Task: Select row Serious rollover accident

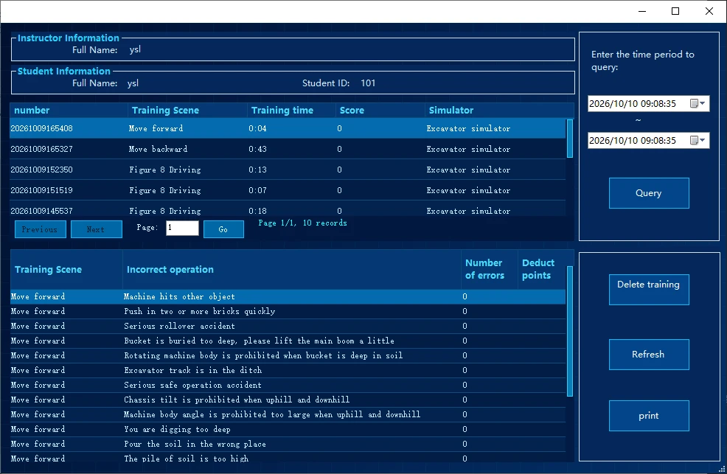Action: click(288, 326)
